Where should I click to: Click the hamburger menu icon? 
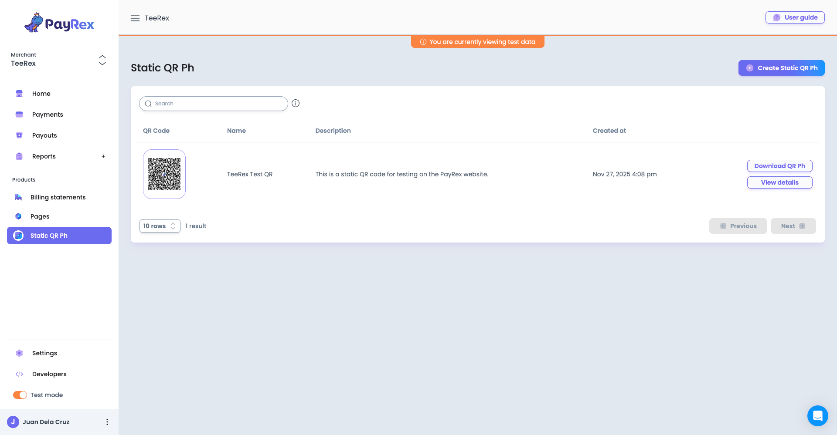(x=135, y=18)
